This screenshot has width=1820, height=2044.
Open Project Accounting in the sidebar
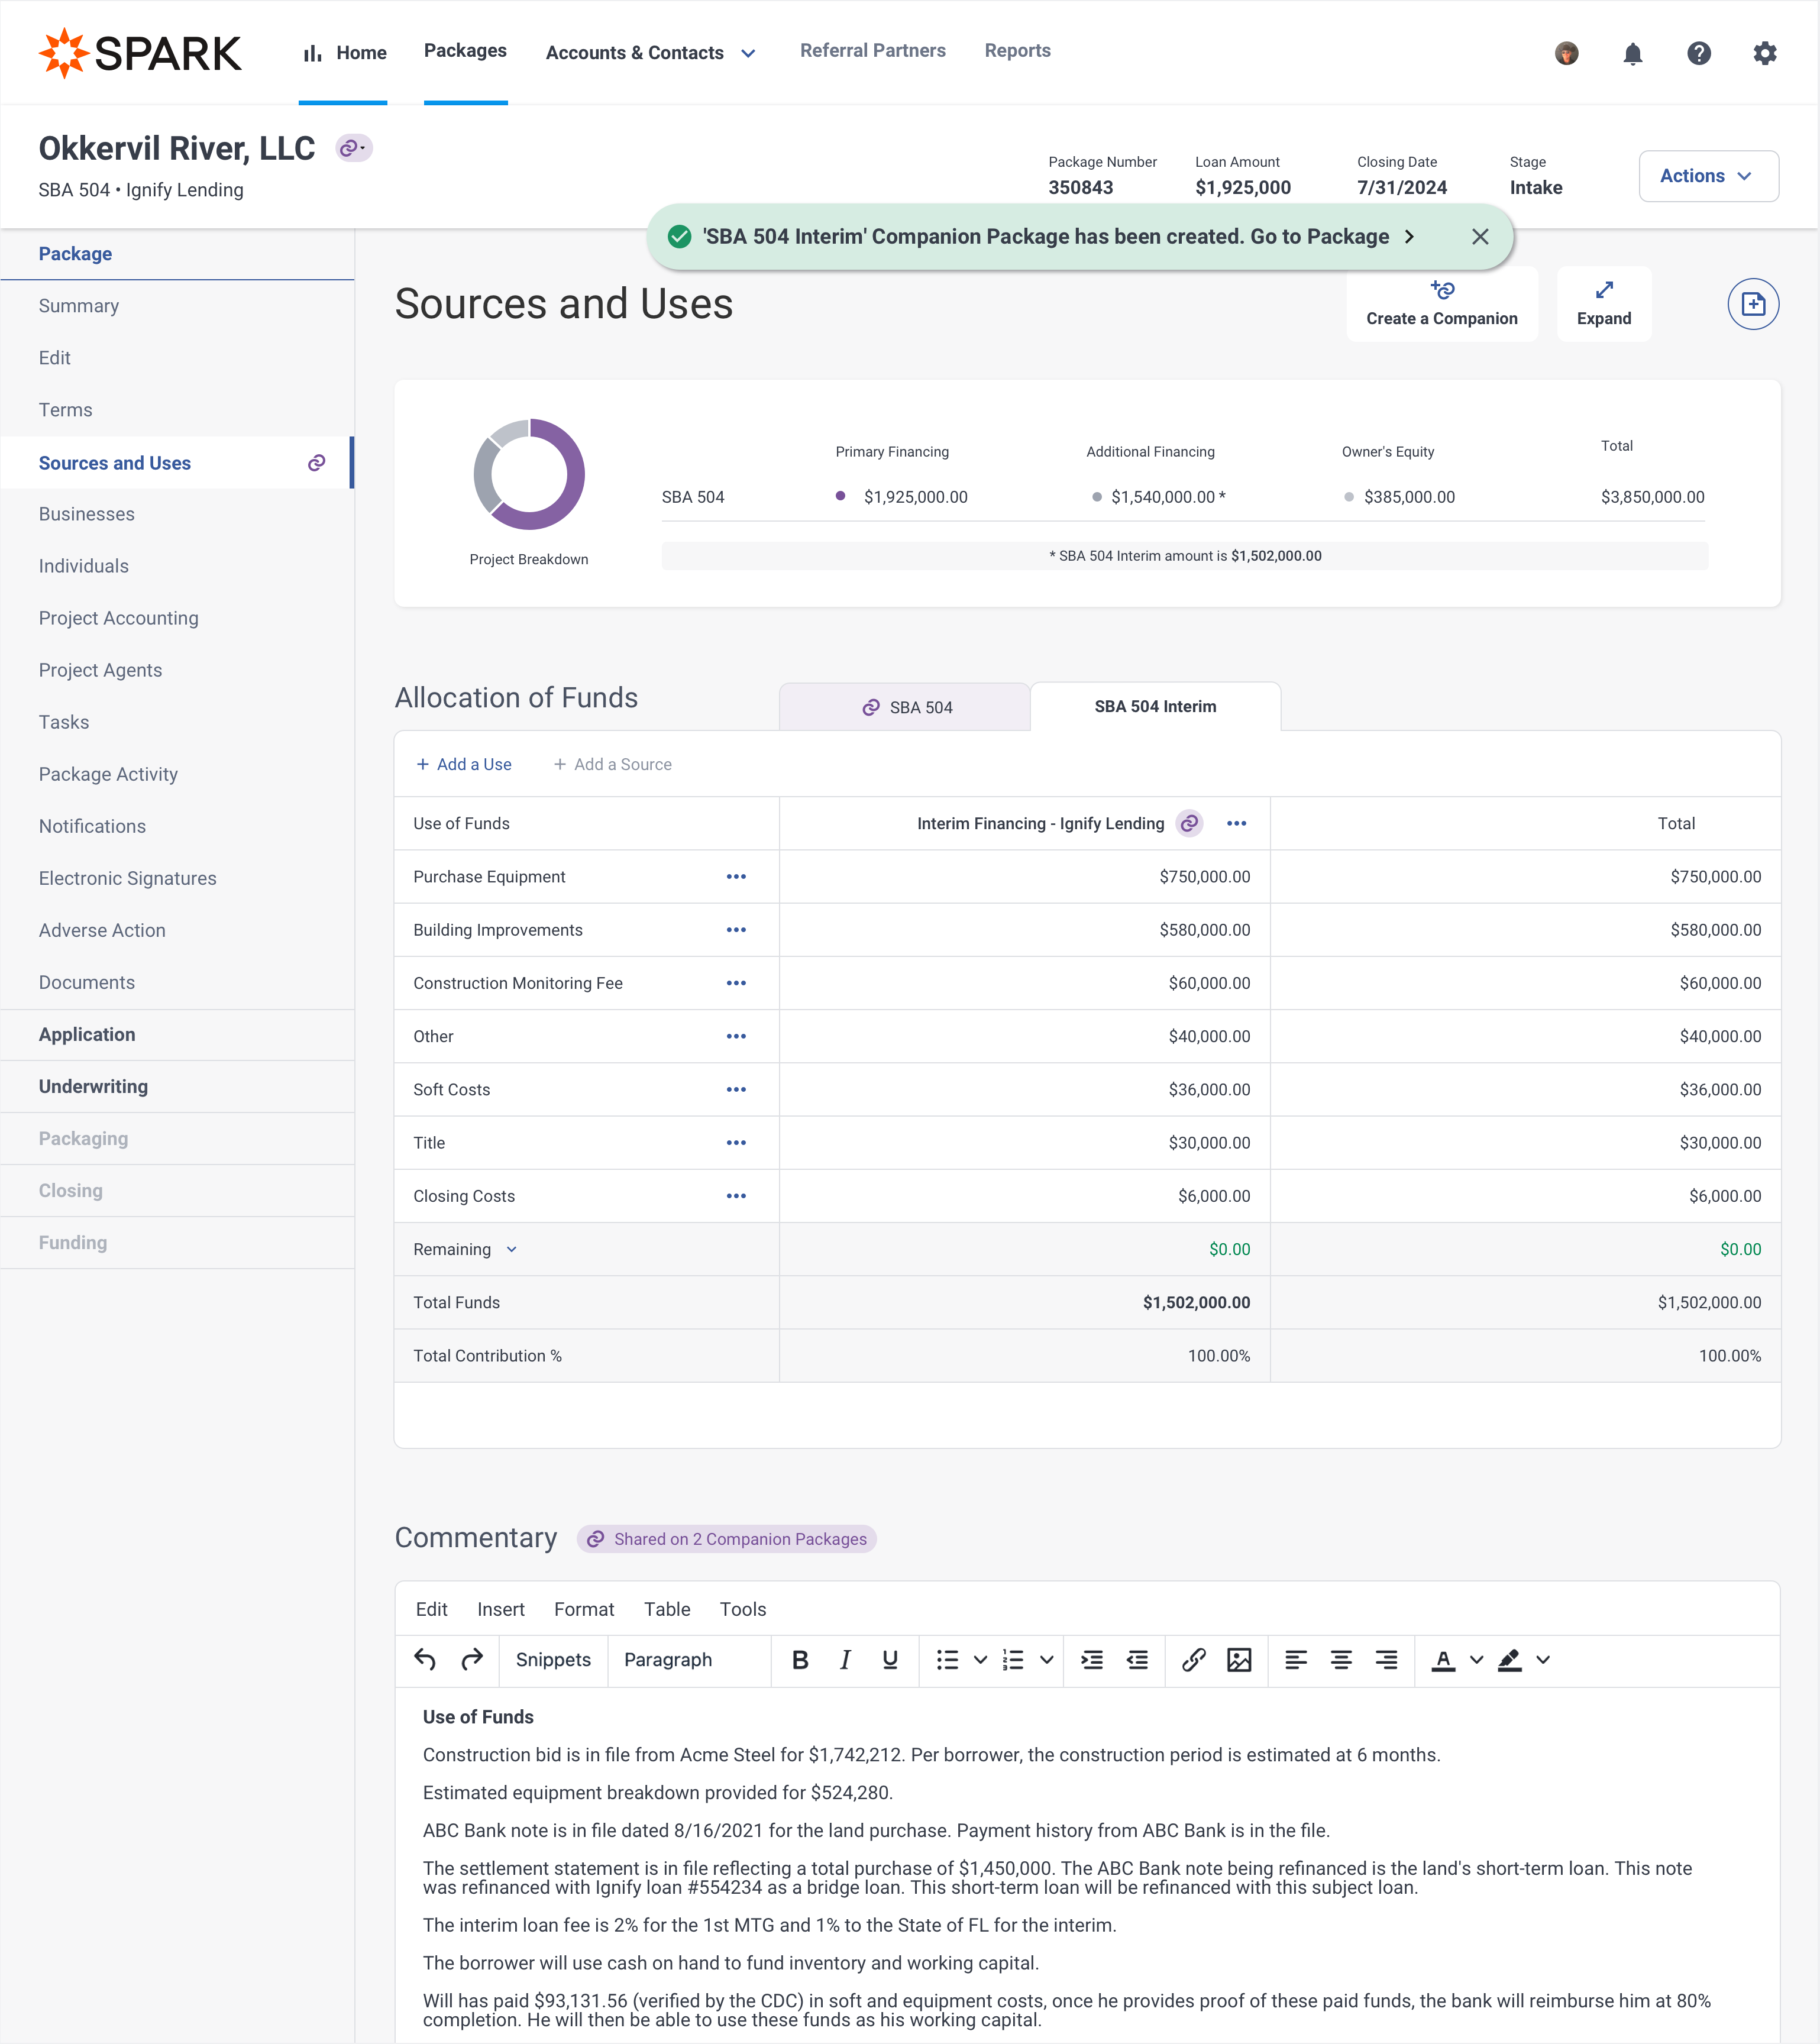click(119, 618)
